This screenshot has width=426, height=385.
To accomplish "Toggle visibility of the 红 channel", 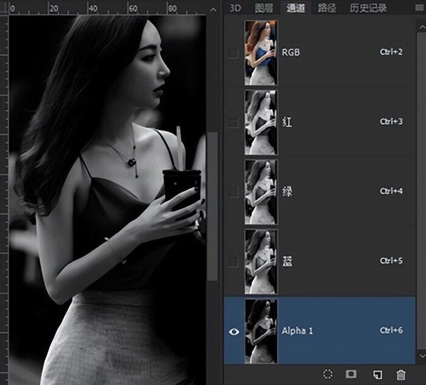I will coord(233,122).
